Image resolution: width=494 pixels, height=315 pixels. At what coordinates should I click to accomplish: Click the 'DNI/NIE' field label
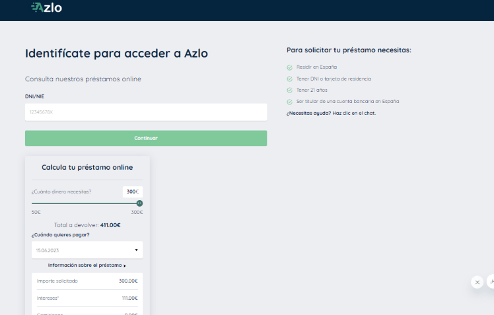[34, 96]
